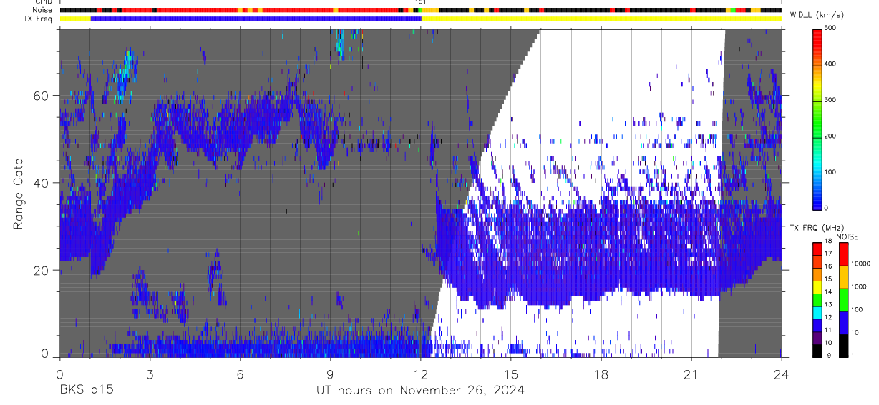Click the '500' label on the WID color bar
This screenshot has height=405, width=879.
tap(831, 29)
